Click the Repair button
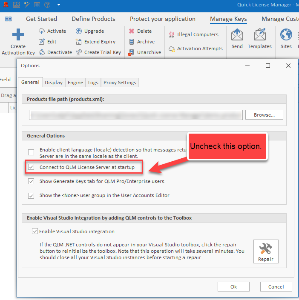The height and width of the screenshot is (300, 299). point(266,251)
